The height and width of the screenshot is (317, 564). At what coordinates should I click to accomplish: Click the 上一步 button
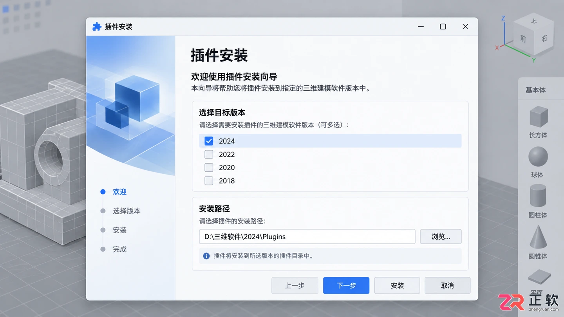[x=295, y=286]
